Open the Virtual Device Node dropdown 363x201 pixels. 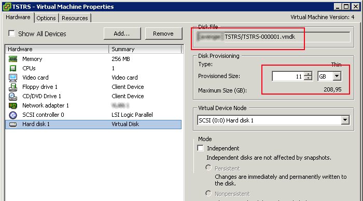click(x=345, y=120)
